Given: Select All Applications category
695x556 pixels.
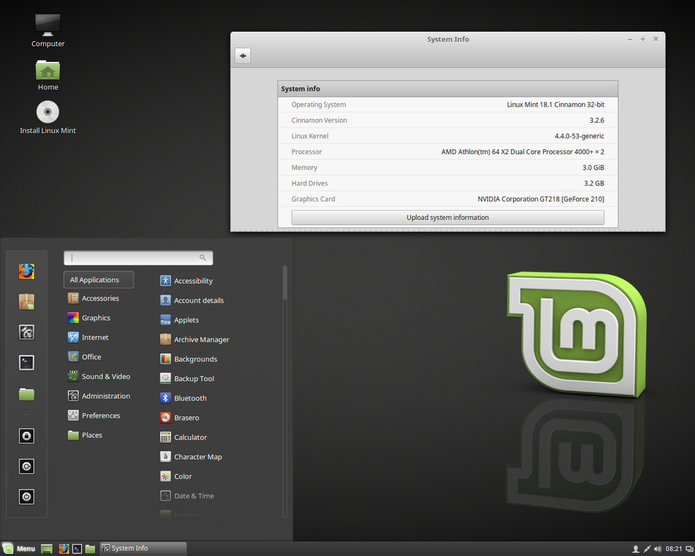Looking at the screenshot, I should (x=99, y=280).
